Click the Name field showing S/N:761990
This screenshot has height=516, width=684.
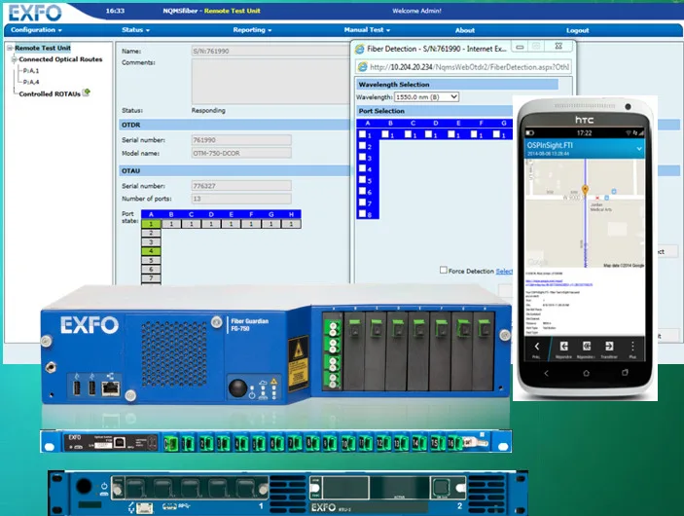(x=270, y=51)
